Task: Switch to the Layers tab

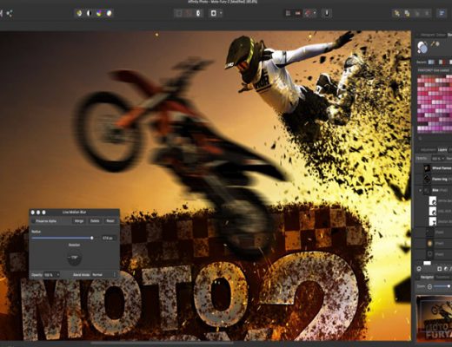Action: [442, 150]
